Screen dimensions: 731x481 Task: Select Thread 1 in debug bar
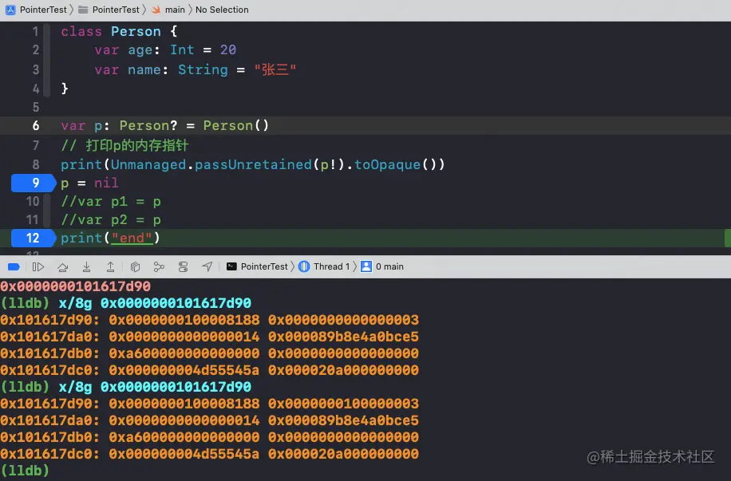(x=324, y=266)
